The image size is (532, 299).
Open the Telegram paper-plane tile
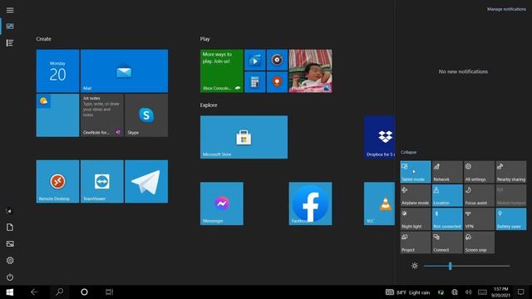coord(146,181)
